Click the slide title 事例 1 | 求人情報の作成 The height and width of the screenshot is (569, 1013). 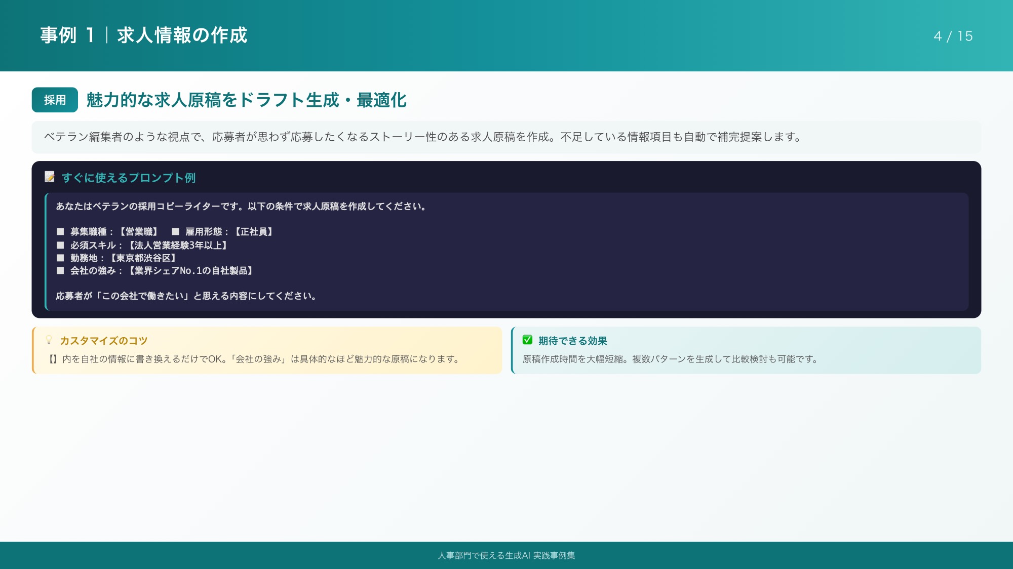point(144,35)
